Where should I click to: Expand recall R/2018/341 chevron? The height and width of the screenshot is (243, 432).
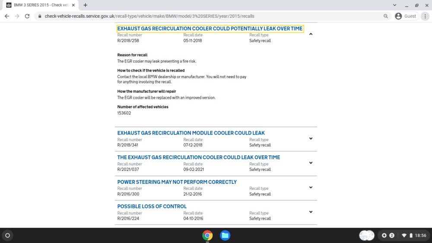(x=311, y=139)
